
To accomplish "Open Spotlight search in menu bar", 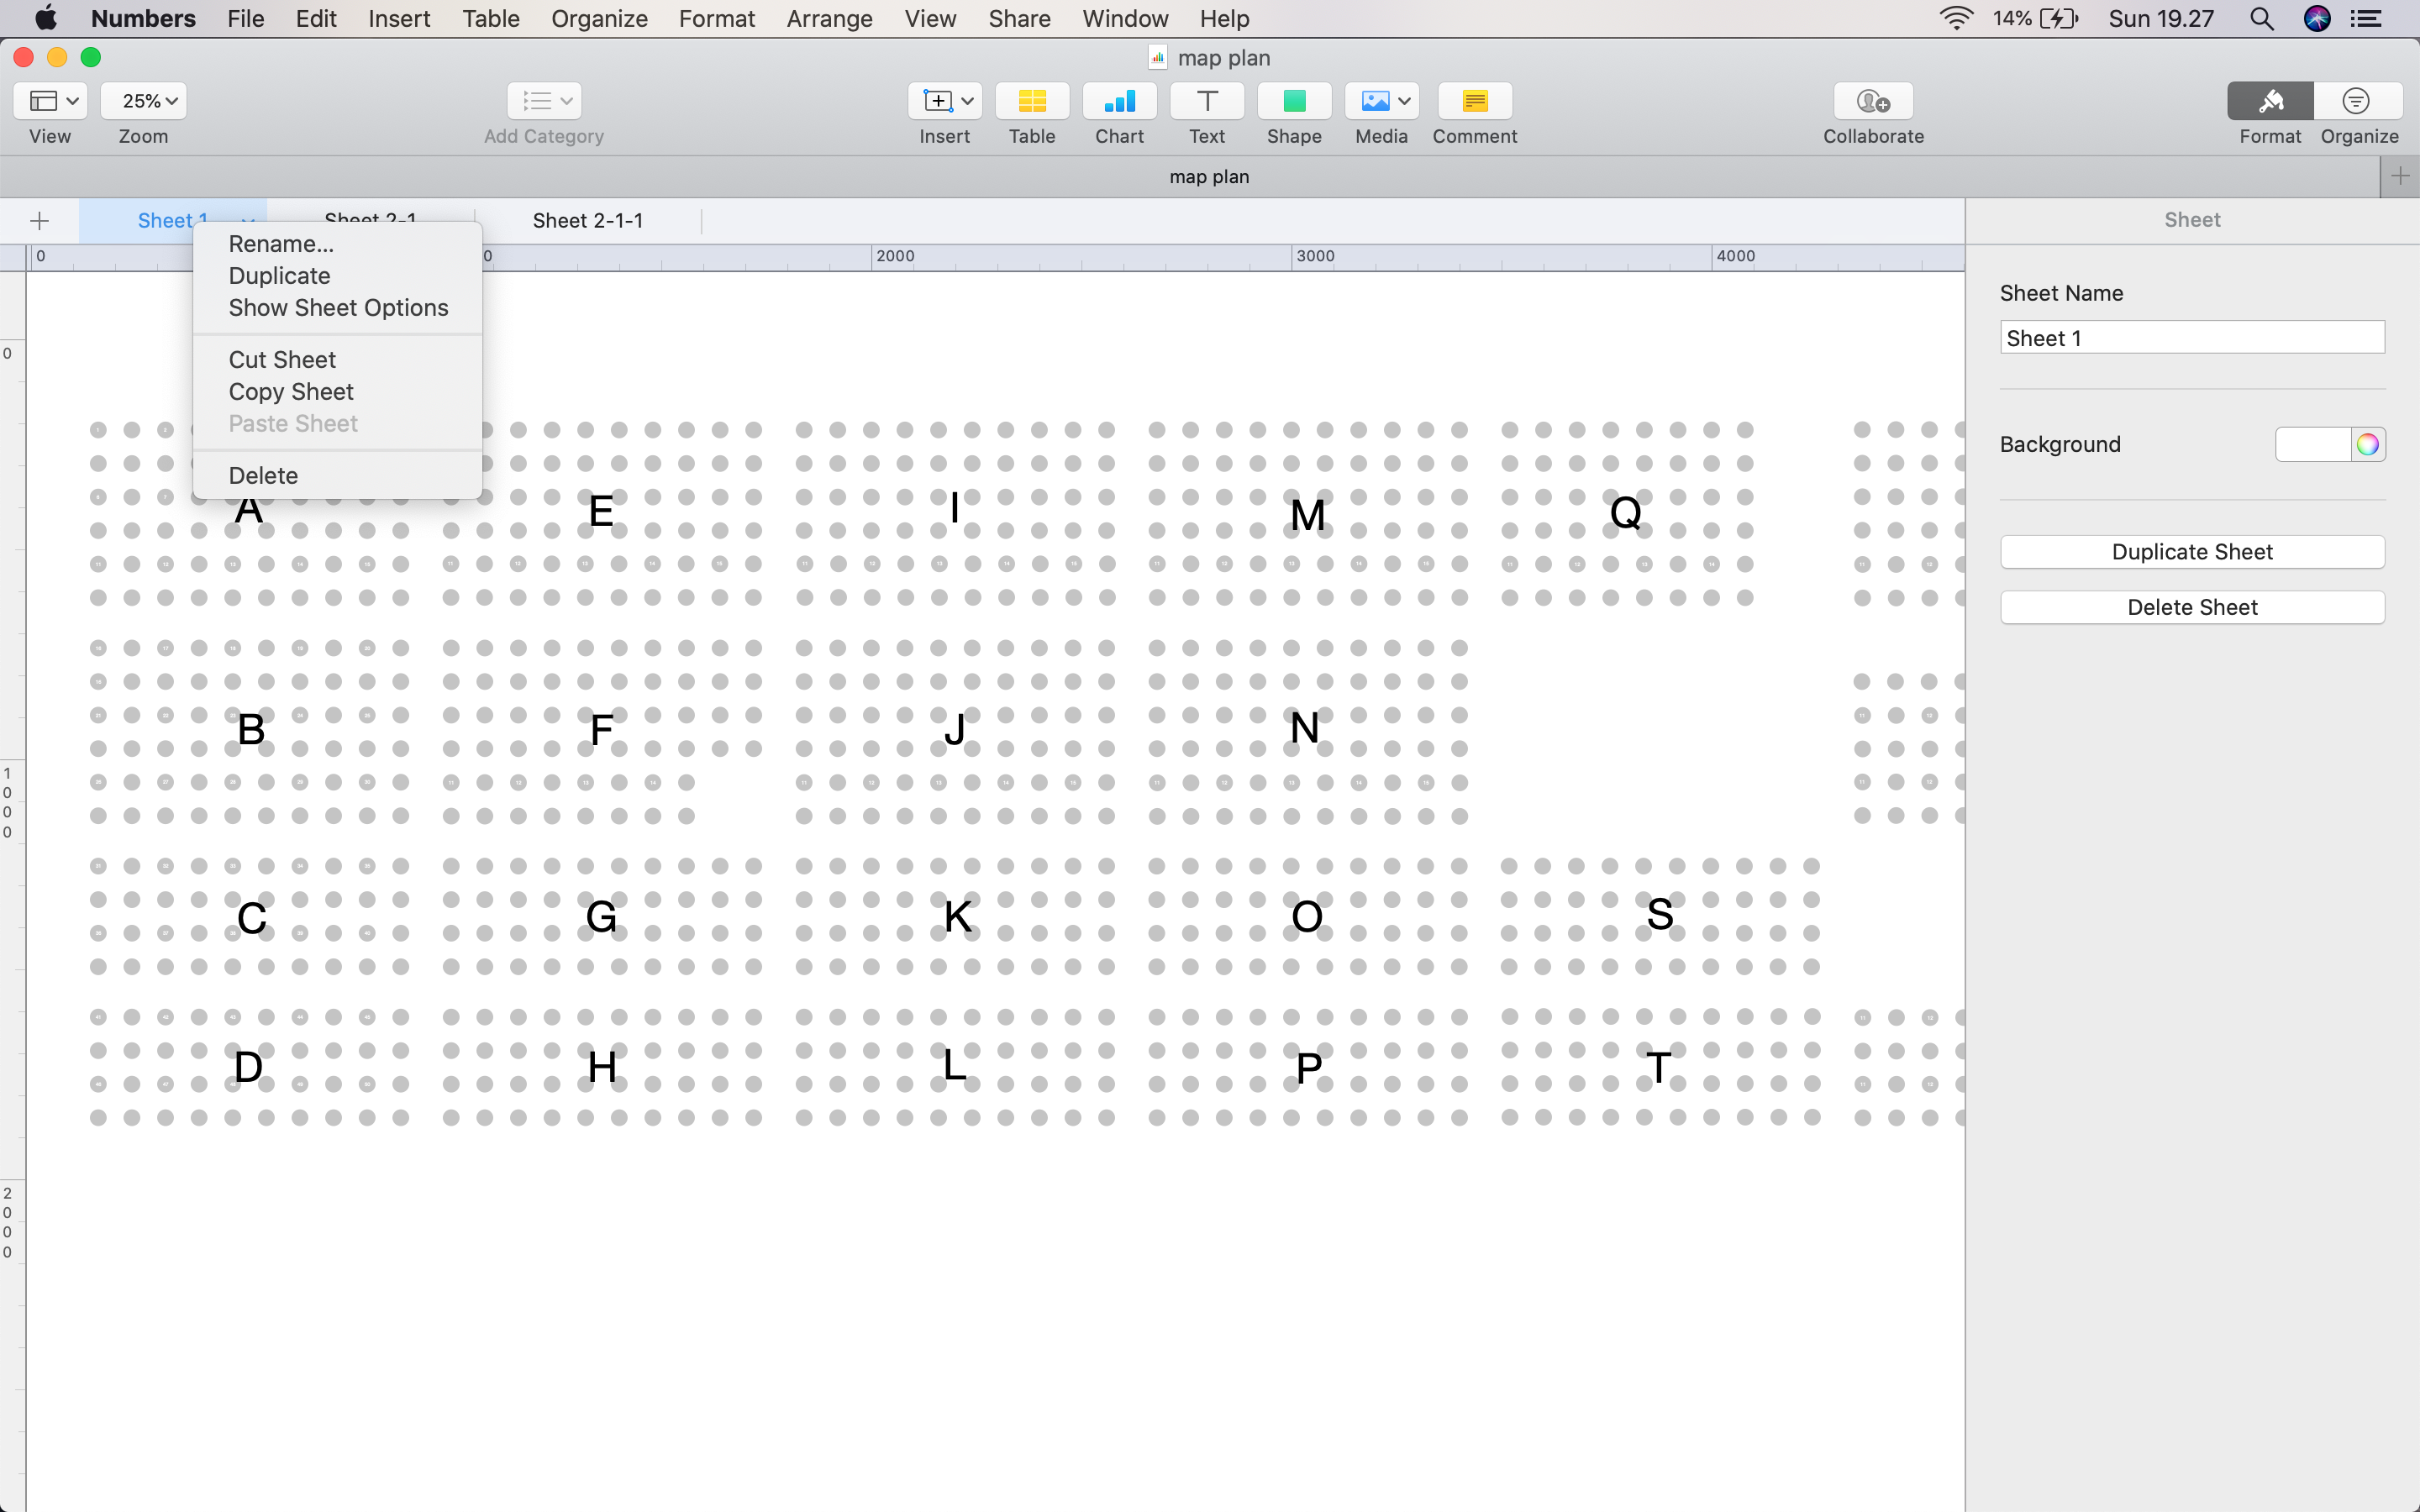I will pos(2261,19).
